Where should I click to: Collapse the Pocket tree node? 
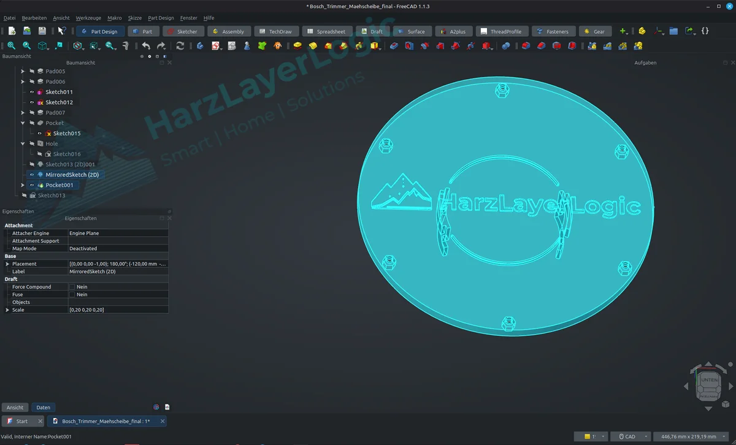pyautogui.click(x=23, y=123)
